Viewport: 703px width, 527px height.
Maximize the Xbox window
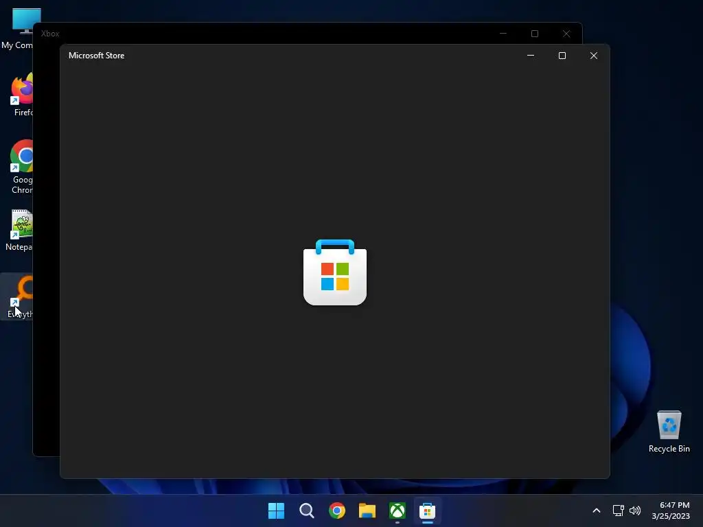tap(534, 34)
